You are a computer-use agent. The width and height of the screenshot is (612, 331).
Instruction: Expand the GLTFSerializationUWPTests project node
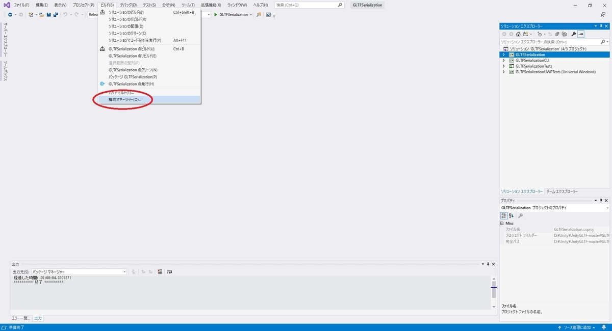[x=504, y=72]
